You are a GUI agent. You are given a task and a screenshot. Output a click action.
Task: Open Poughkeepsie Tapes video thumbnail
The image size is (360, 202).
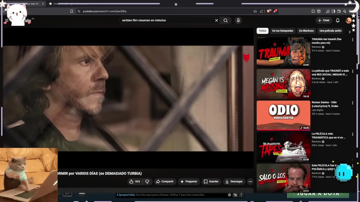pyautogui.click(x=283, y=147)
